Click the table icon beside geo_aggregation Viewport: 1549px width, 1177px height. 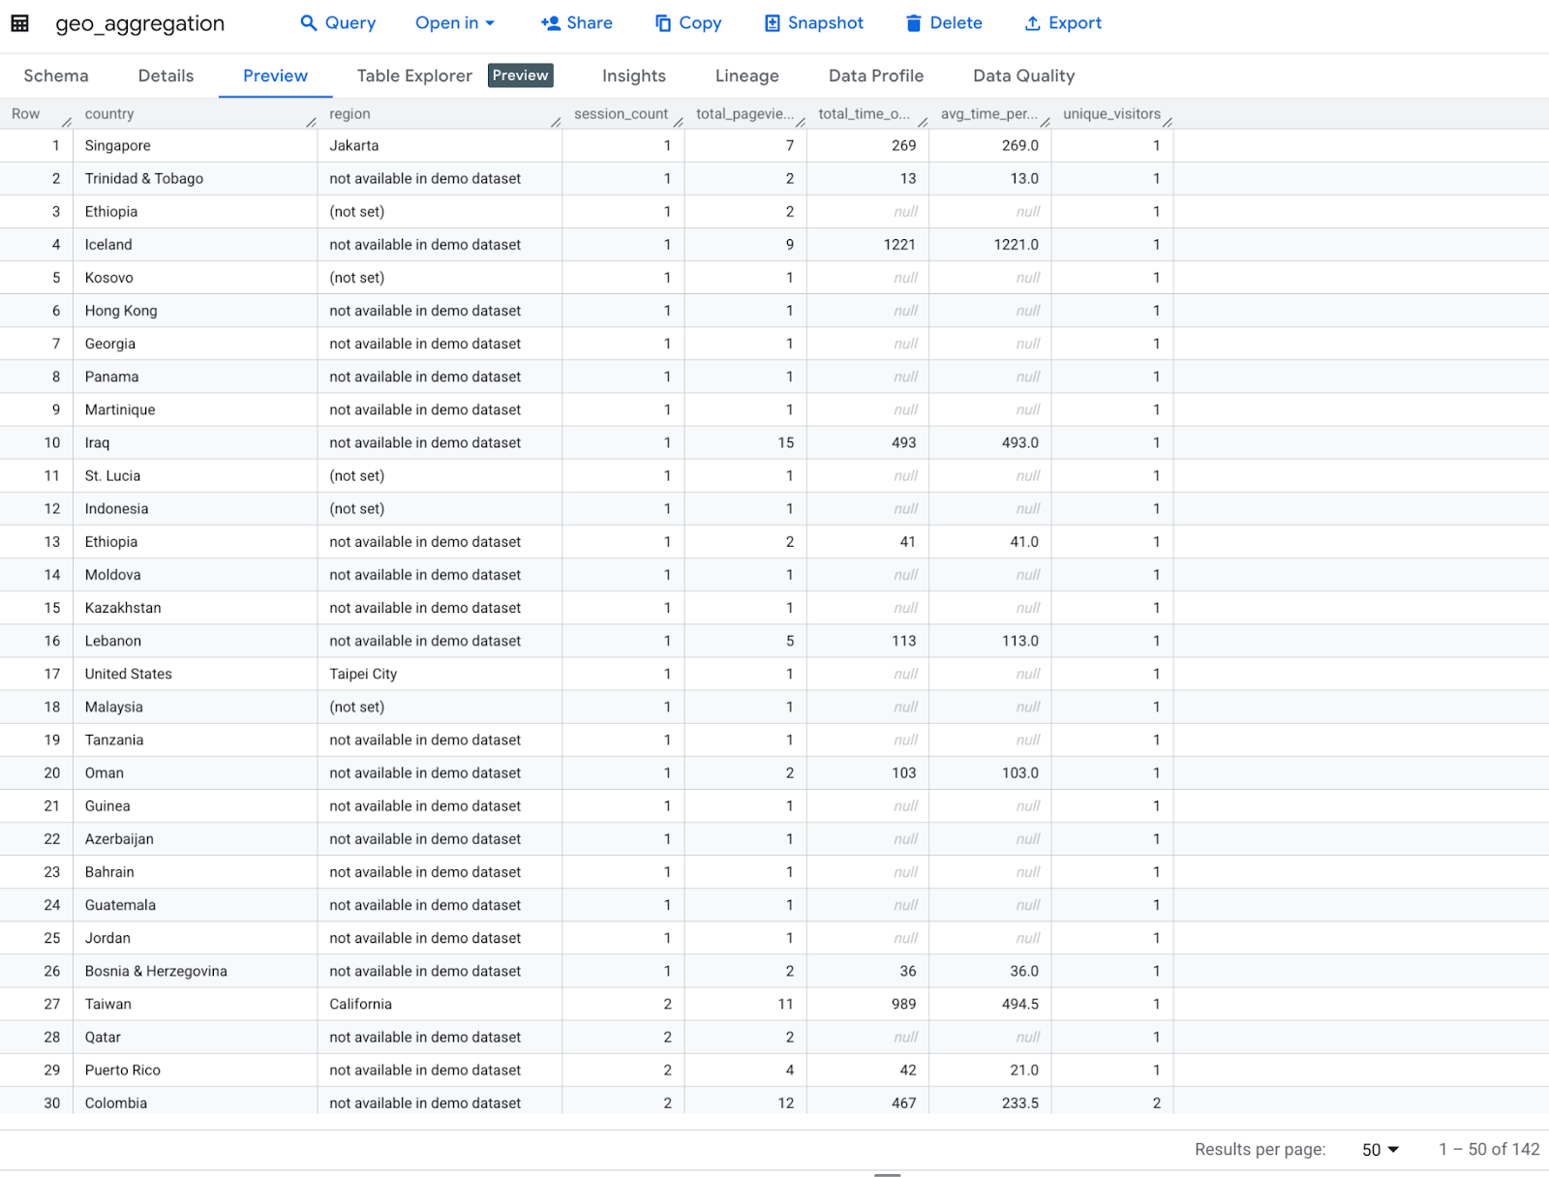tap(20, 23)
